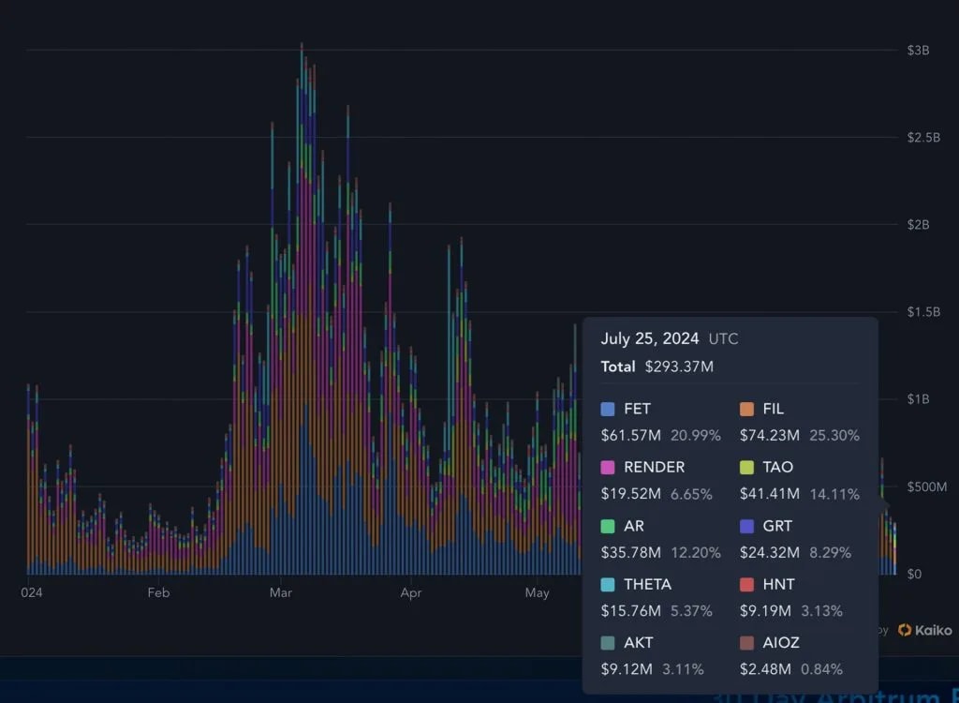The image size is (959, 703).
Task: Click the July 25, 2024 date label
Action: (x=648, y=338)
